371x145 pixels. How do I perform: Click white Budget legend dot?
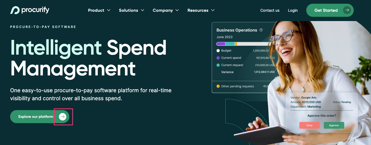pos(218,51)
